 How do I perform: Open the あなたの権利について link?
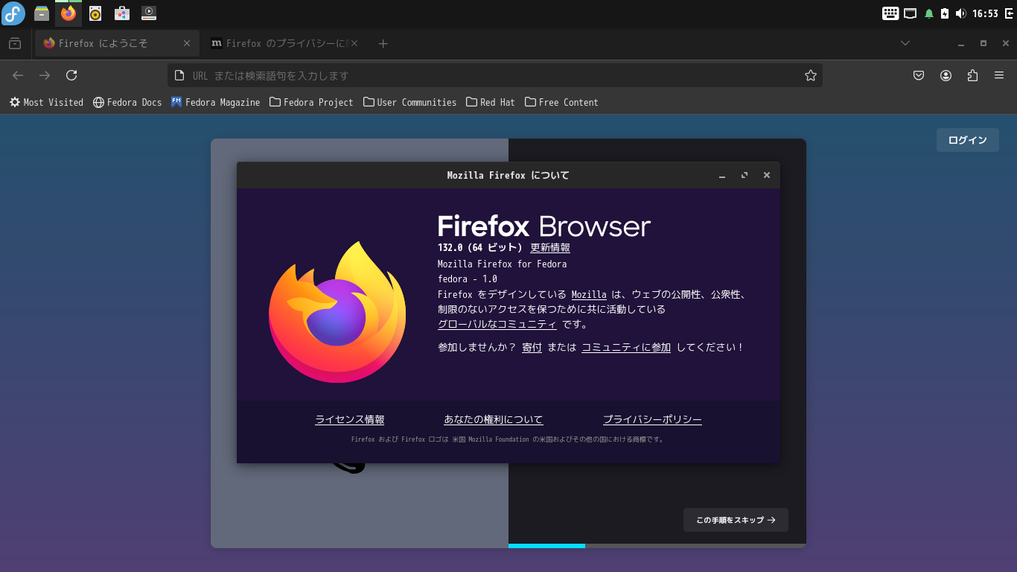click(x=494, y=420)
